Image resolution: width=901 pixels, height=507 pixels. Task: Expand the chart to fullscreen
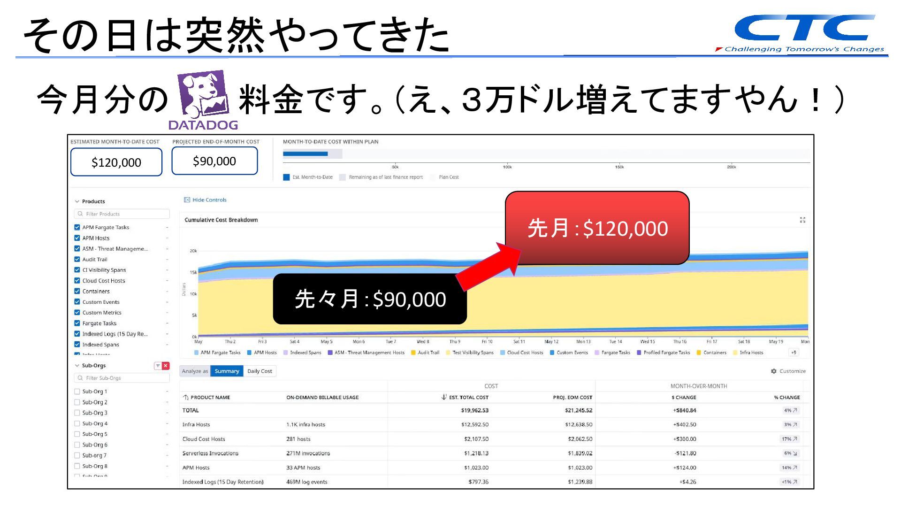(802, 220)
